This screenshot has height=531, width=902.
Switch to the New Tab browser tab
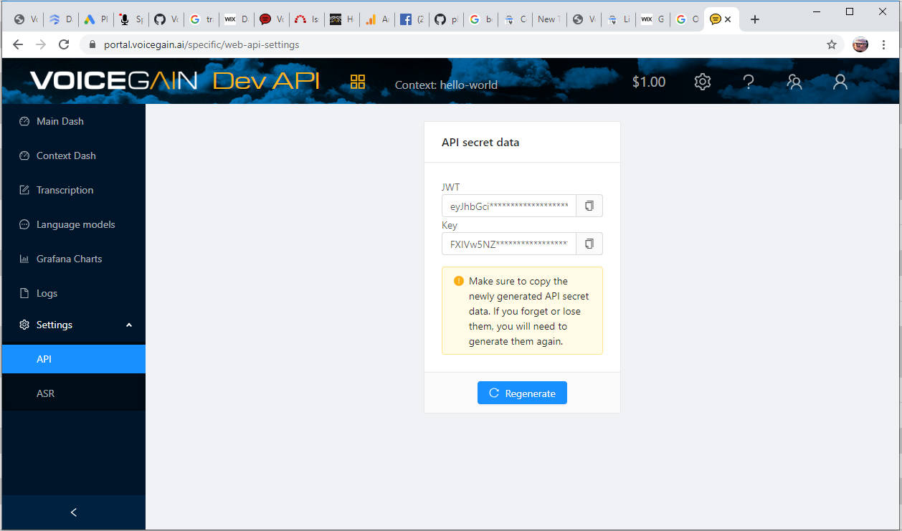pyautogui.click(x=550, y=19)
